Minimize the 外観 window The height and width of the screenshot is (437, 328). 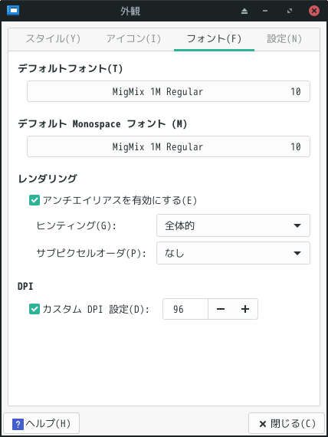pyautogui.click(x=265, y=11)
